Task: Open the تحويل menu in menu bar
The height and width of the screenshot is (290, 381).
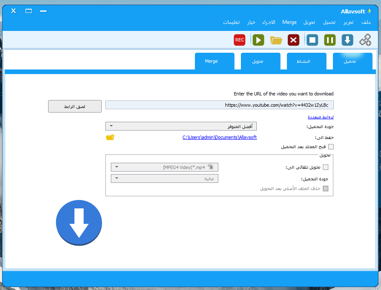Action: coord(309,22)
